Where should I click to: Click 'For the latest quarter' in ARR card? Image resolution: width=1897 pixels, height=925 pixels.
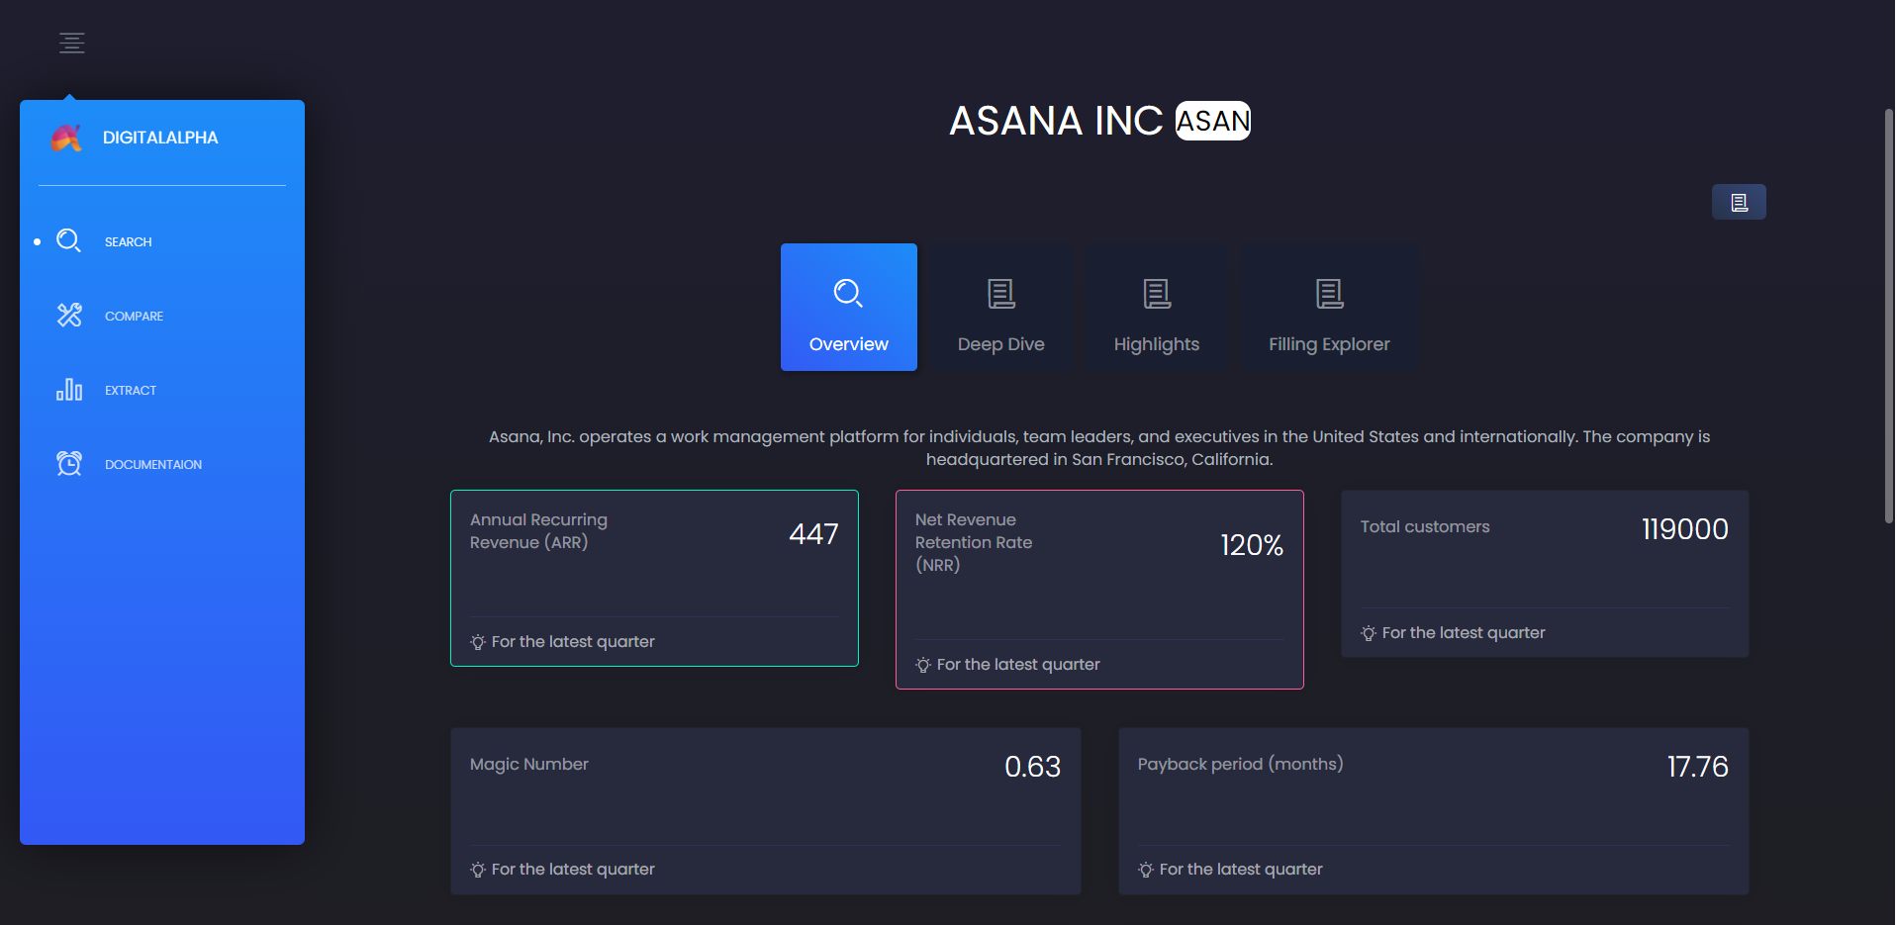tap(573, 642)
